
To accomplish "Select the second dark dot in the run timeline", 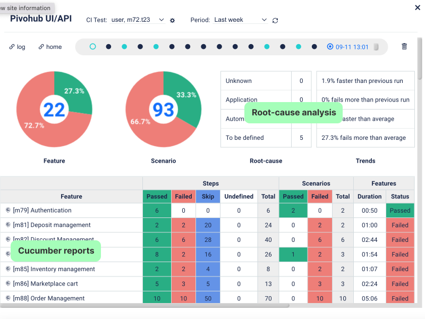I will pyautogui.click(x=140, y=47).
